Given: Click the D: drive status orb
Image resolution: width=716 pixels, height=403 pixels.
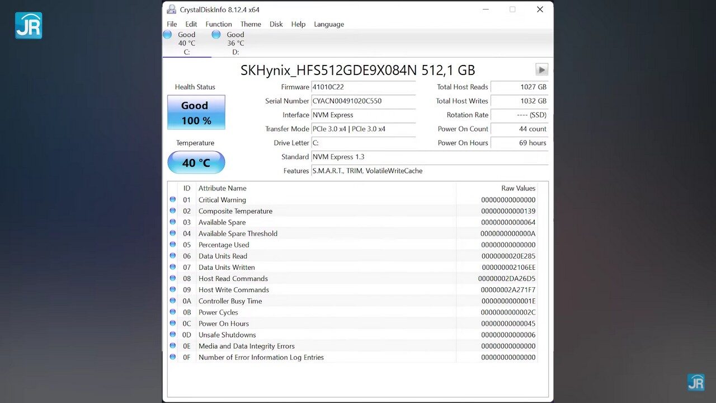Looking at the screenshot, I should pyautogui.click(x=216, y=35).
